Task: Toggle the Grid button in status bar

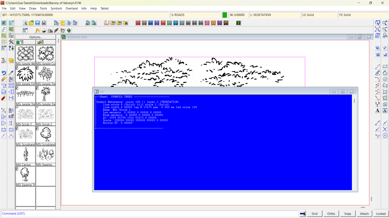Action: [314, 214]
